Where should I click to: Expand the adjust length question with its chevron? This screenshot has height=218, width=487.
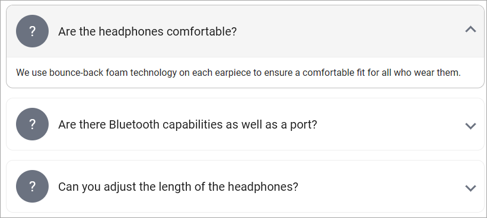pos(470,187)
